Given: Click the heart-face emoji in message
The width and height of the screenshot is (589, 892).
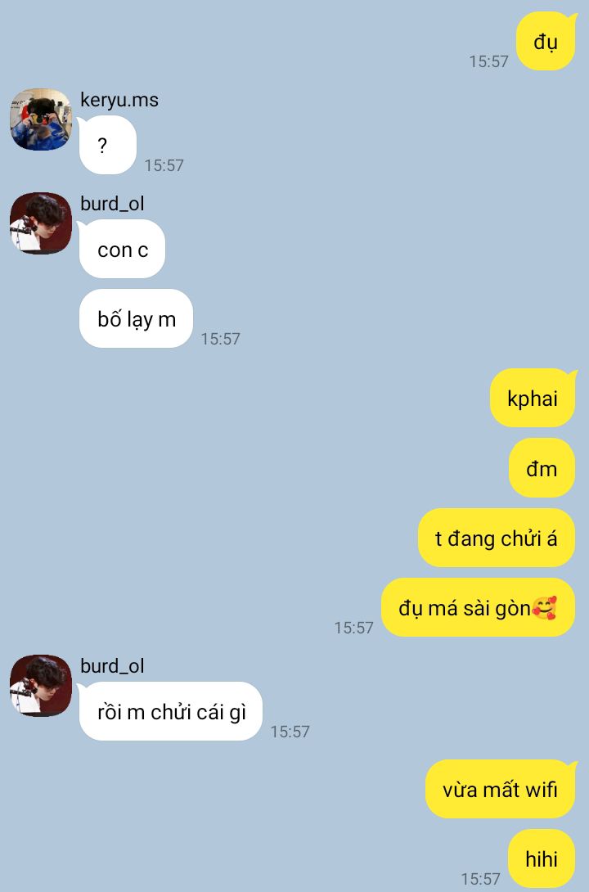Looking at the screenshot, I should coord(544,607).
